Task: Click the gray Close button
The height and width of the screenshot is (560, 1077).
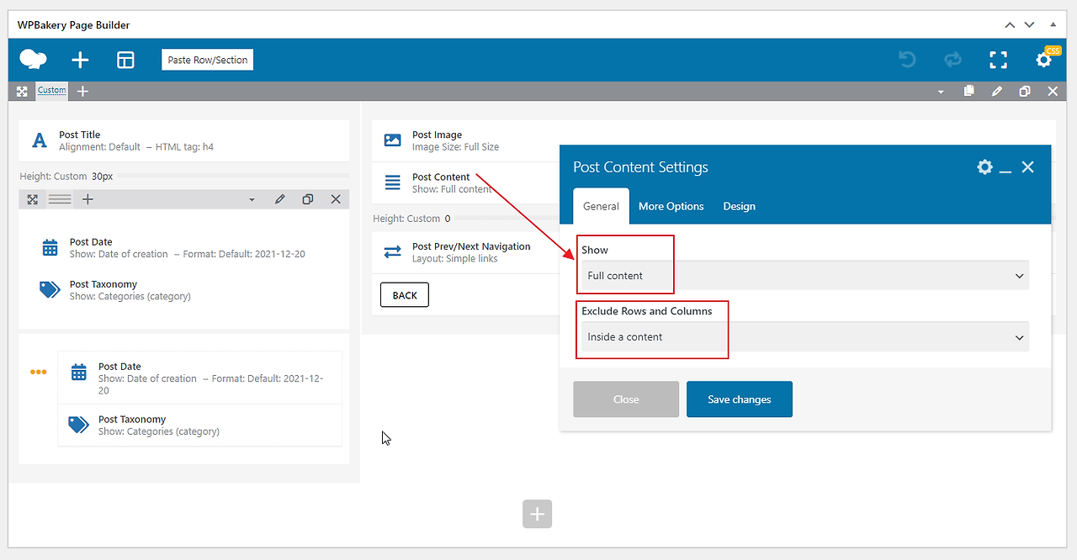Action: (x=626, y=399)
